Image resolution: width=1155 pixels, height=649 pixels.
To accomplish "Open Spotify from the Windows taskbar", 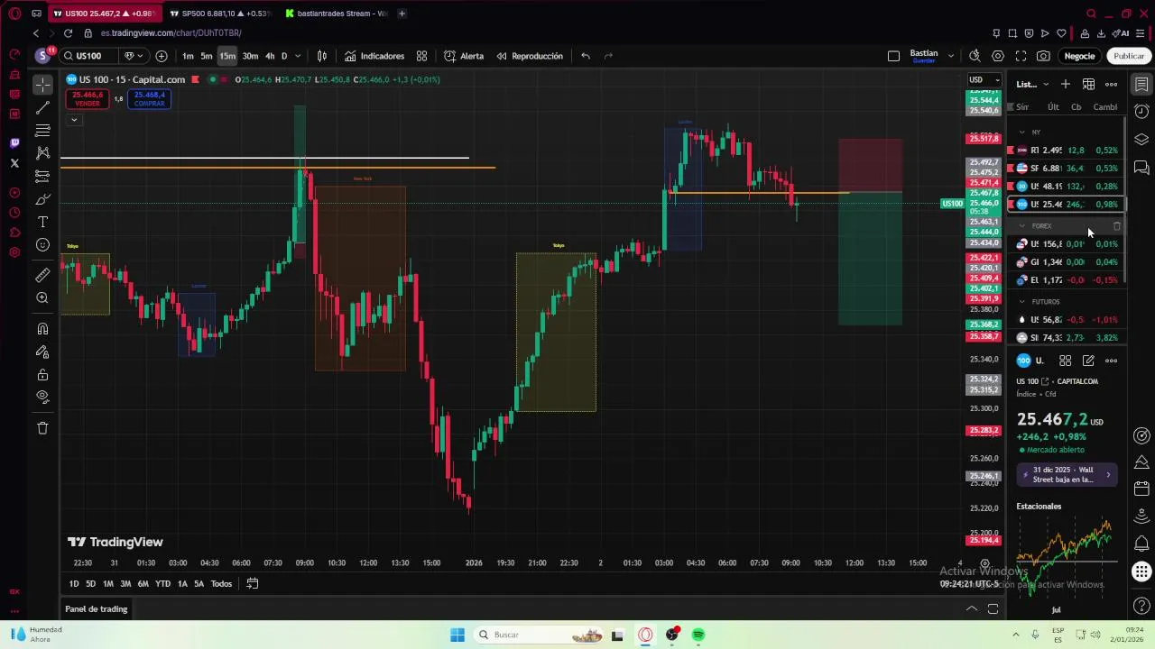I will pos(698,635).
